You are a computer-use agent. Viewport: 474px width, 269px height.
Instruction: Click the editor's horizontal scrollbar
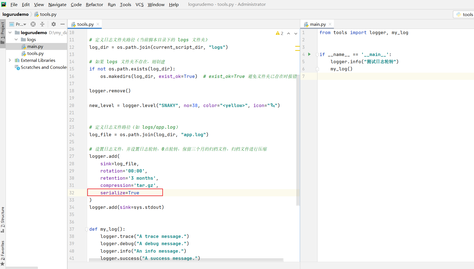[183, 260]
